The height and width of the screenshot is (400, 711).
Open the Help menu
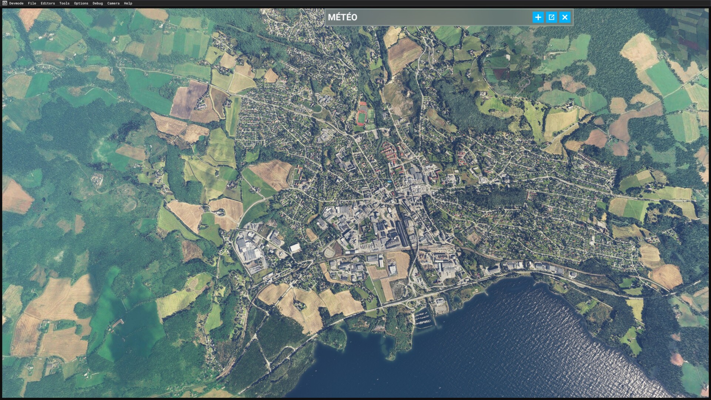(128, 3)
